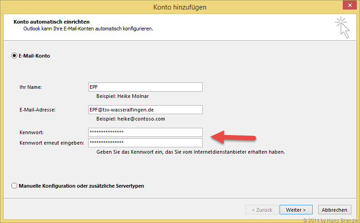This screenshot has height=223, width=360.
Task: Select the Kennwort erneut eingeben field
Action: click(x=145, y=143)
